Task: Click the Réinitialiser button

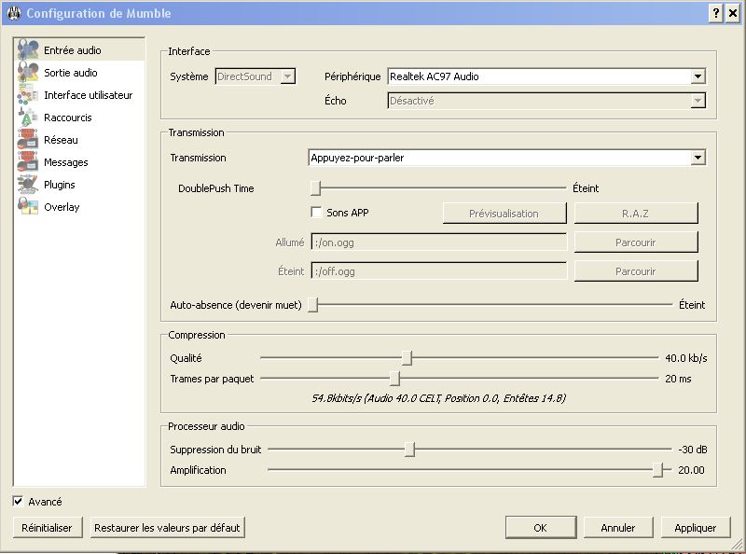Action: click(48, 527)
